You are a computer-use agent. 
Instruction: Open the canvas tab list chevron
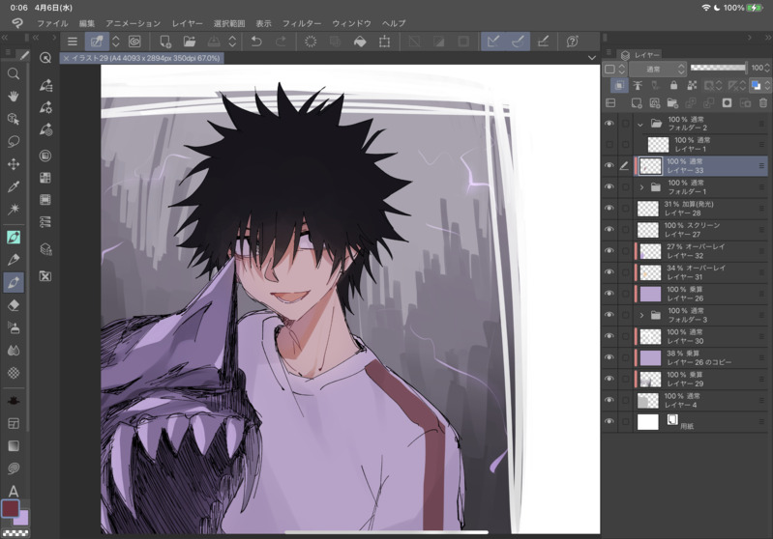click(x=591, y=58)
